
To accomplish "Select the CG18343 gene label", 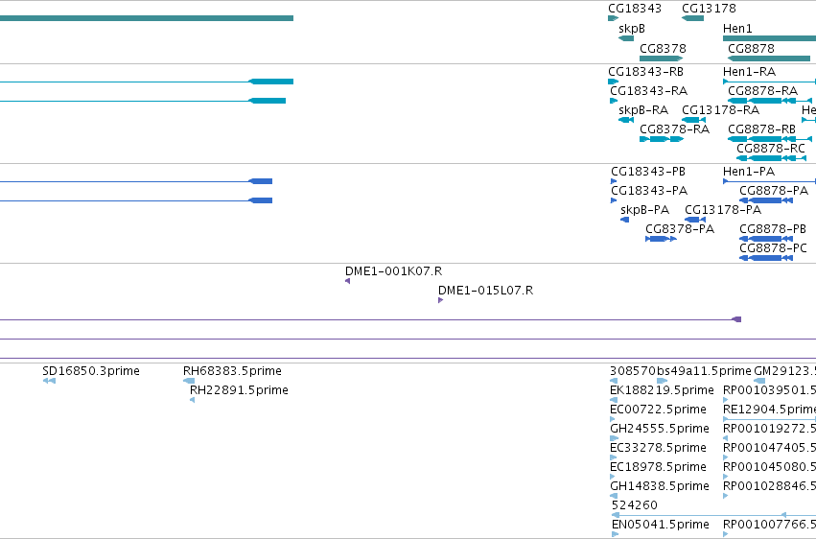I will coord(635,9).
